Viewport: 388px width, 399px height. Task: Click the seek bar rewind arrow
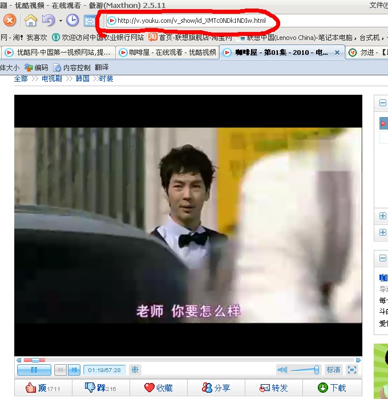click(19, 360)
